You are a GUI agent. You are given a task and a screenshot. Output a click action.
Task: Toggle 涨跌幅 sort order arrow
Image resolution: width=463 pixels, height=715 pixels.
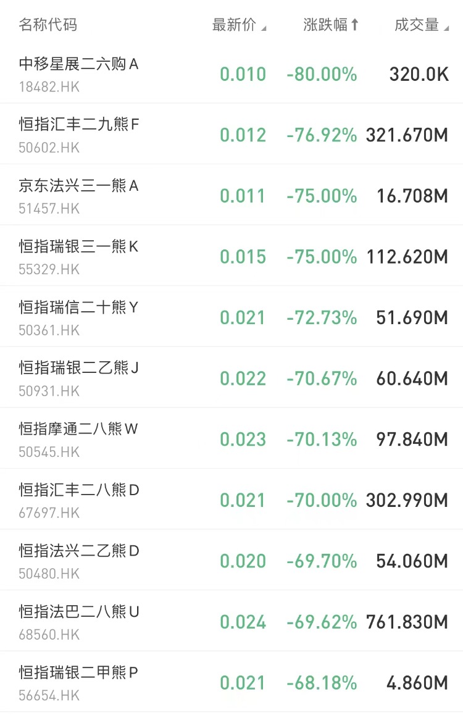(x=355, y=25)
